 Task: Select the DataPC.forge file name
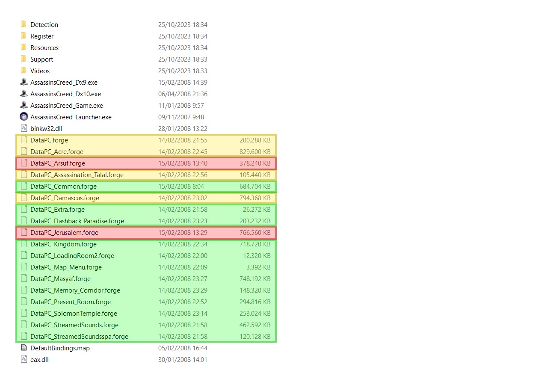(x=49, y=140)
